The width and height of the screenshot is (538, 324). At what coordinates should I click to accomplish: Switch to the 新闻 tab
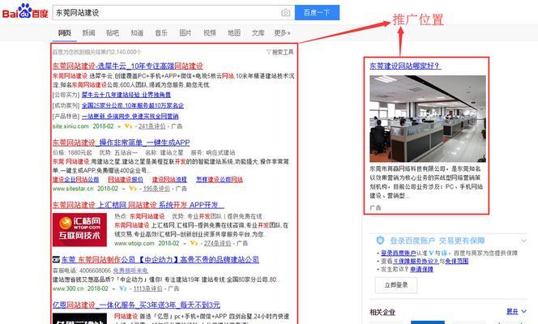pos(88,33)
